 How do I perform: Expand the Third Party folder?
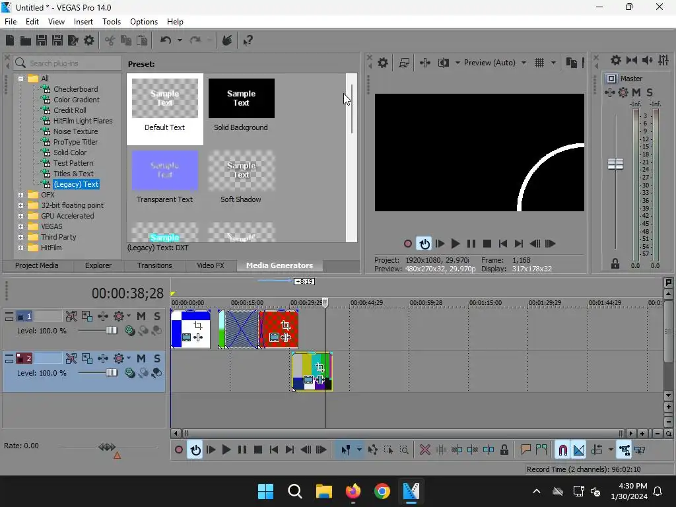tap(20, 237)
